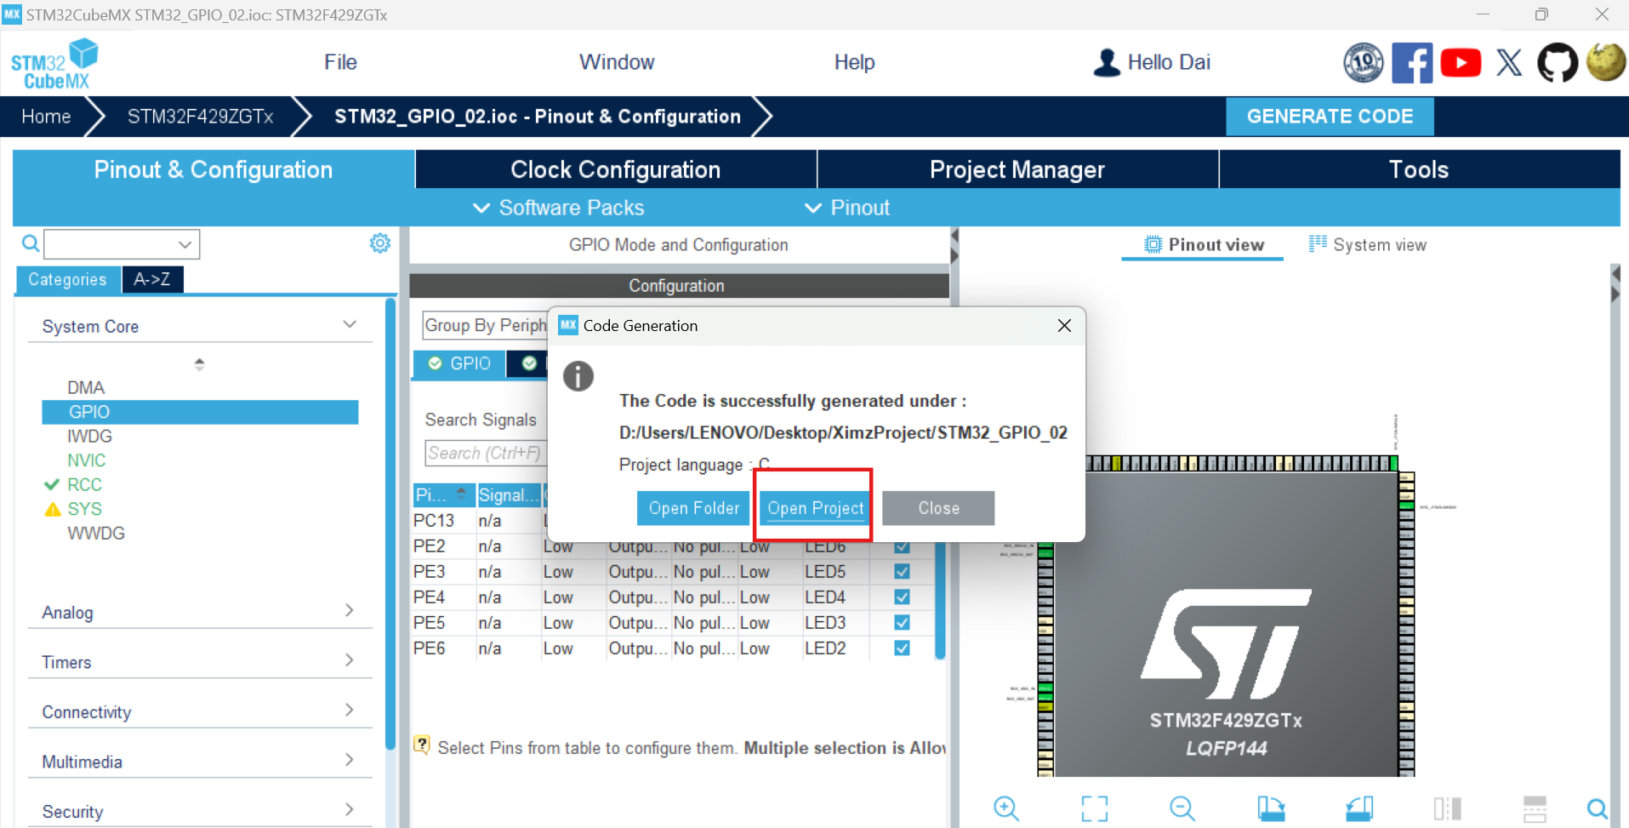Viewport: 1629px width, 828px height.
Task: Click the collapse arrow at top of pinout panel
Action: point(1615,273)
